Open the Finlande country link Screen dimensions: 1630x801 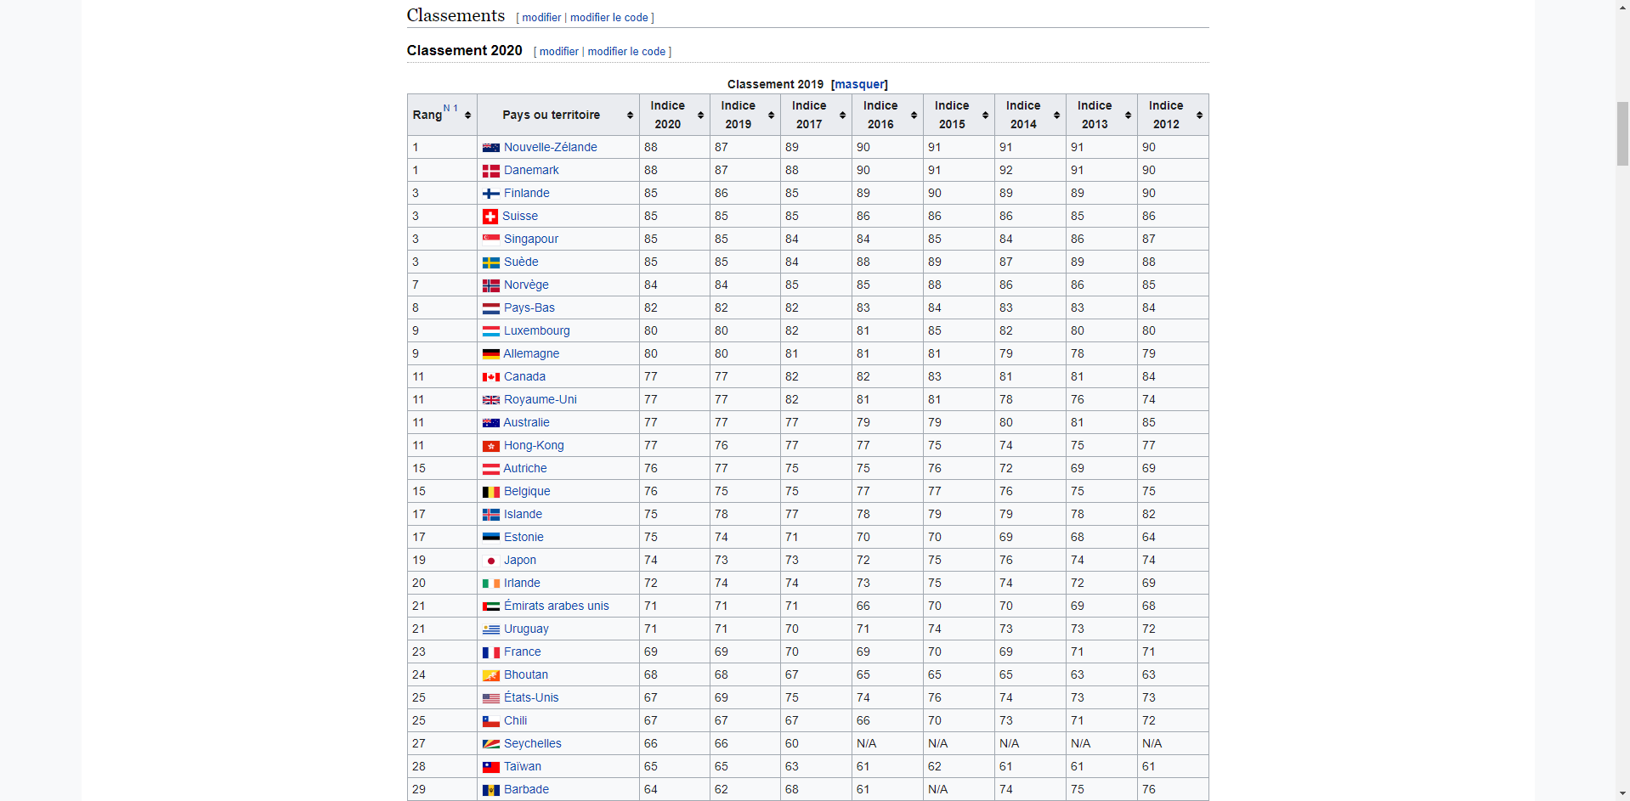point(526,193)
